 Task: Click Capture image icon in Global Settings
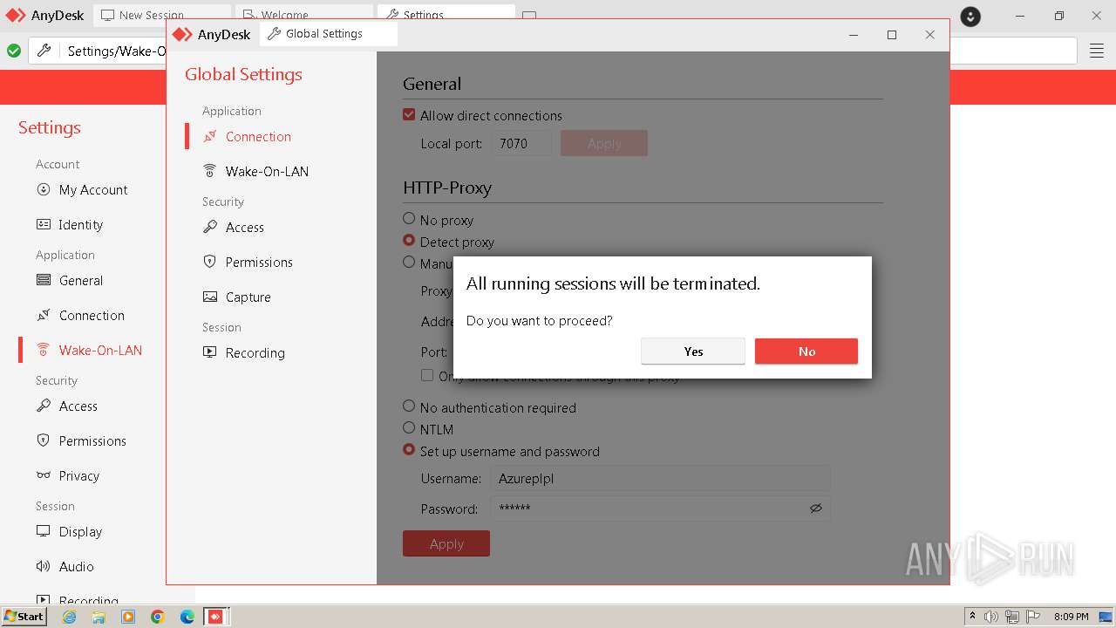click(210, 297)
